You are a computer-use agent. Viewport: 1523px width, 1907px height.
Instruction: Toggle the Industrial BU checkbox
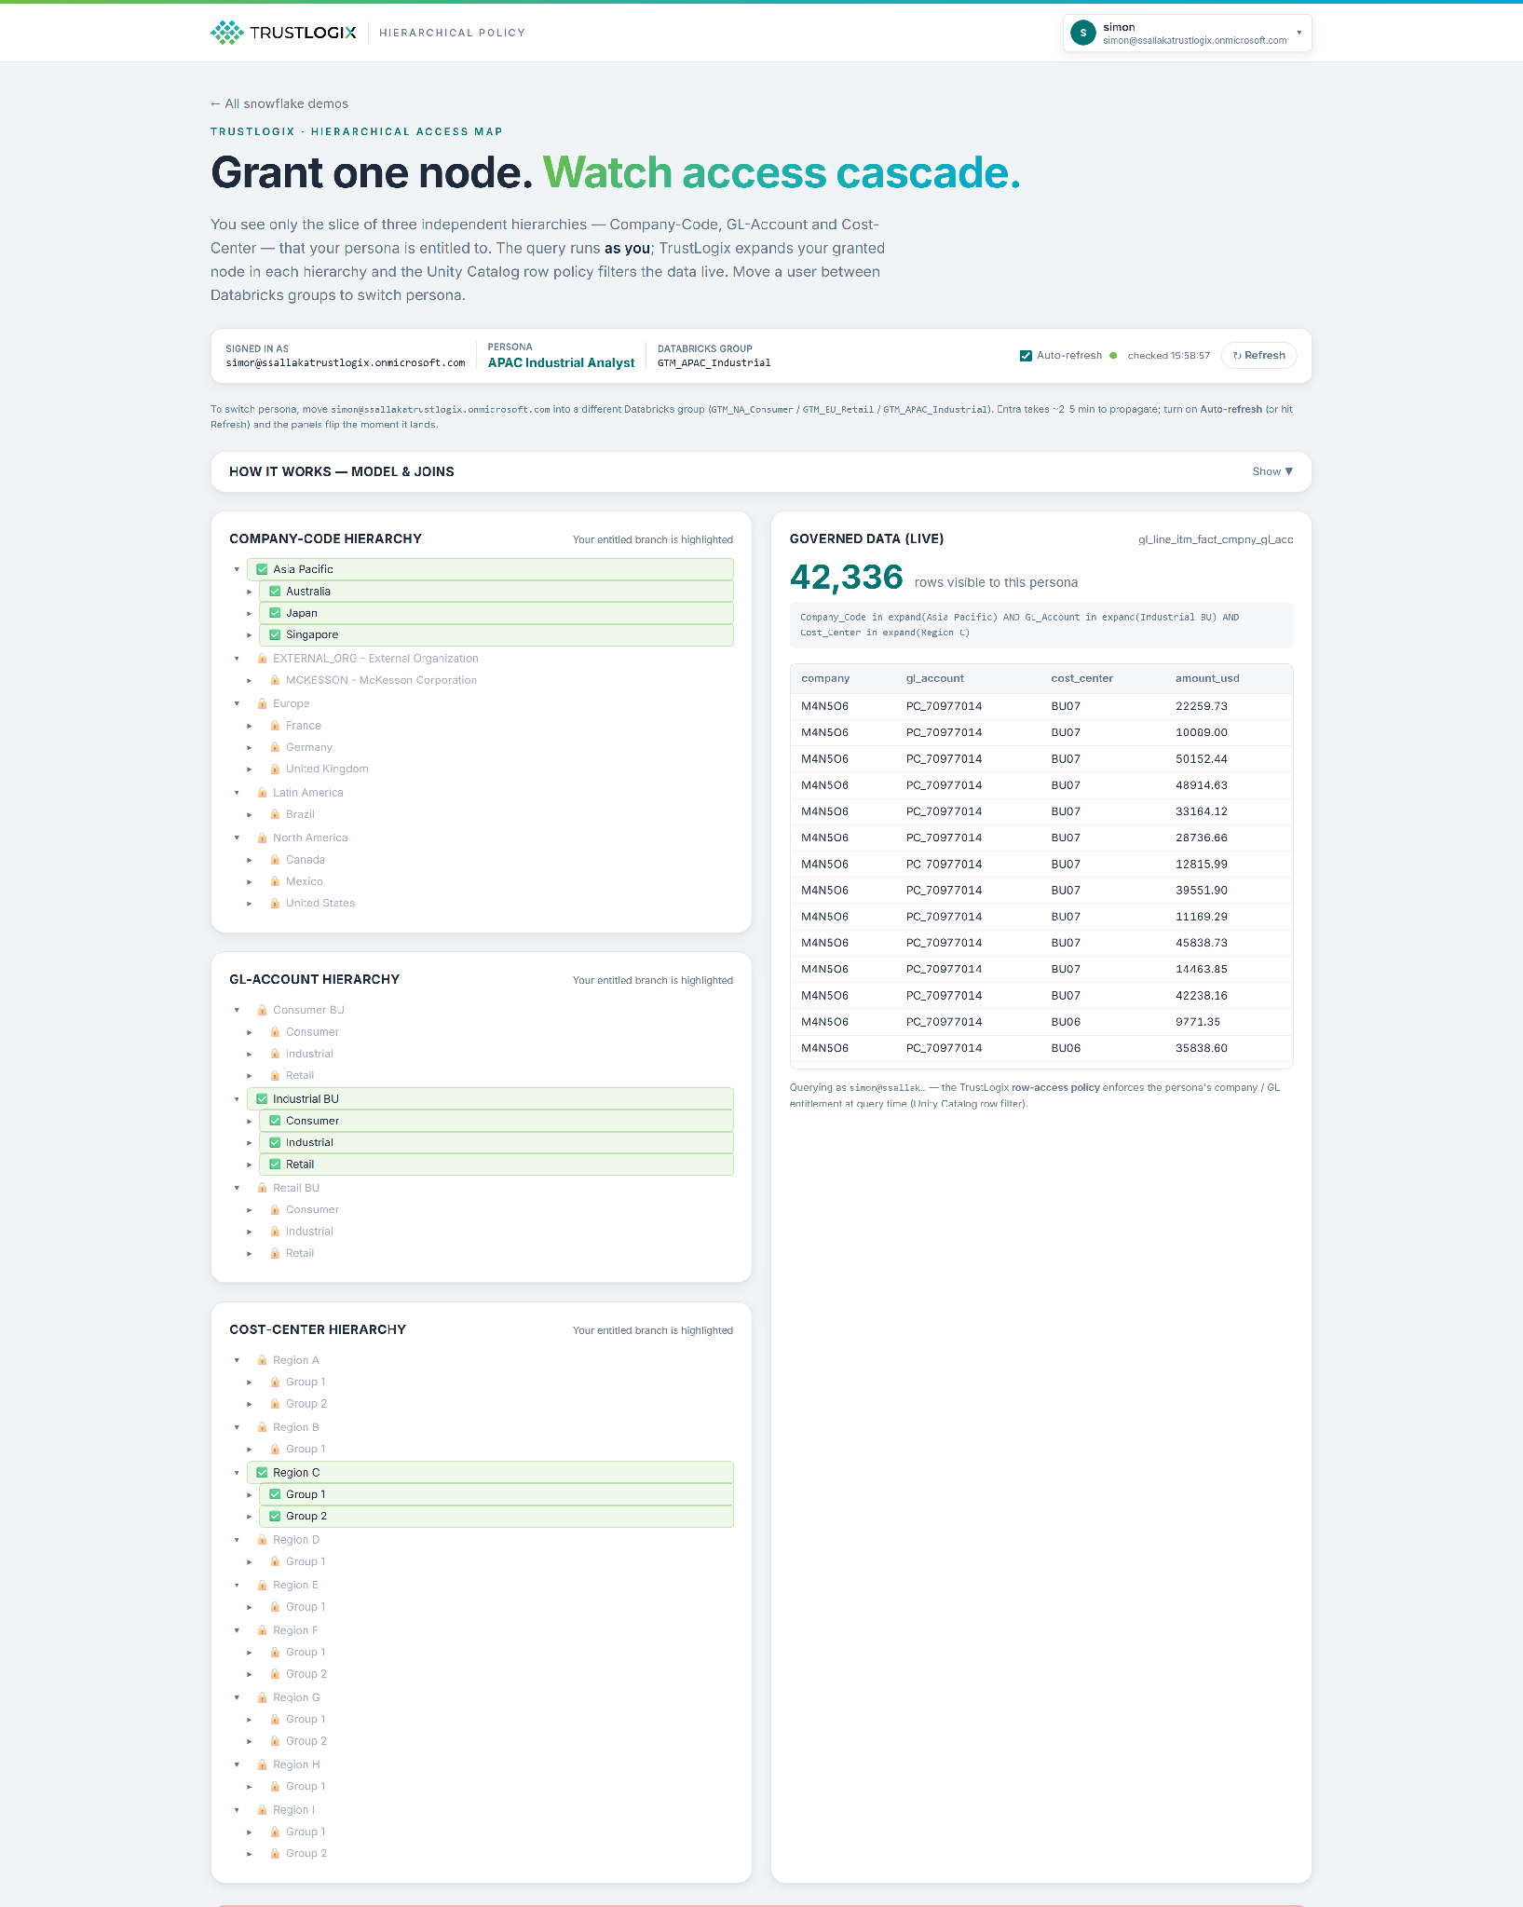click(262, 1099)
